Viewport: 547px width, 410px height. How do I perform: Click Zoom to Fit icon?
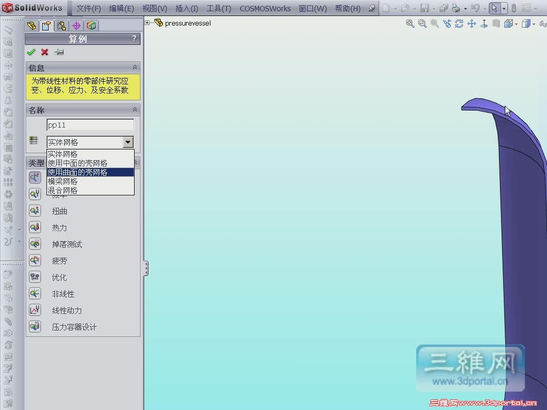pyautogui.click(x=410, y=23)
